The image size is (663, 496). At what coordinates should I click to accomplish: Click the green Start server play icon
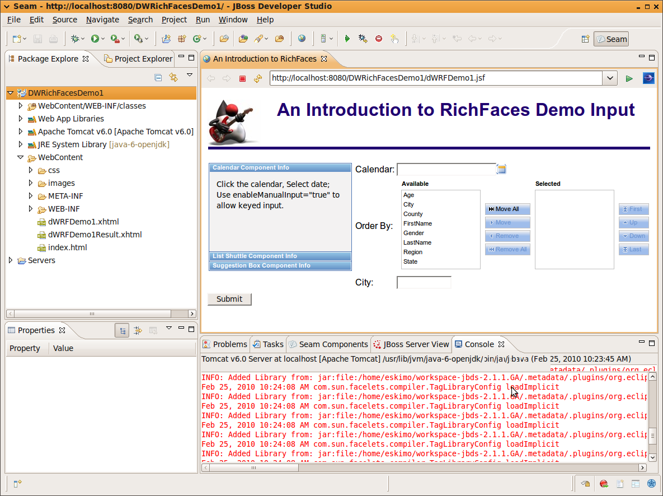click(347, 39)
